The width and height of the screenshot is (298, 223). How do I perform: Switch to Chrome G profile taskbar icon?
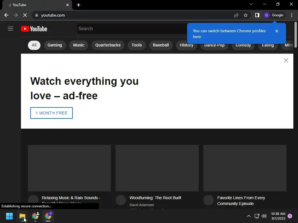[48, 216]
